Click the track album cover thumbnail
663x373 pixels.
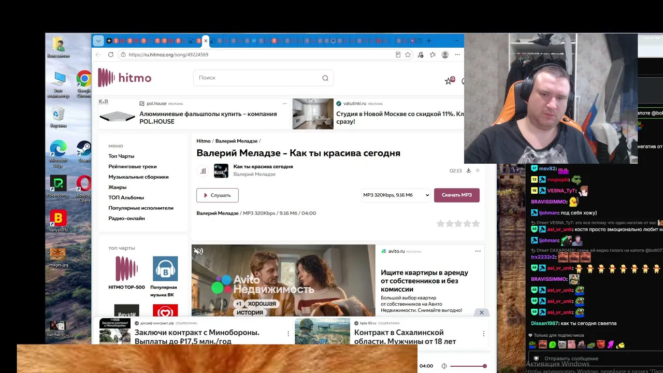click(x=221, y=171)
